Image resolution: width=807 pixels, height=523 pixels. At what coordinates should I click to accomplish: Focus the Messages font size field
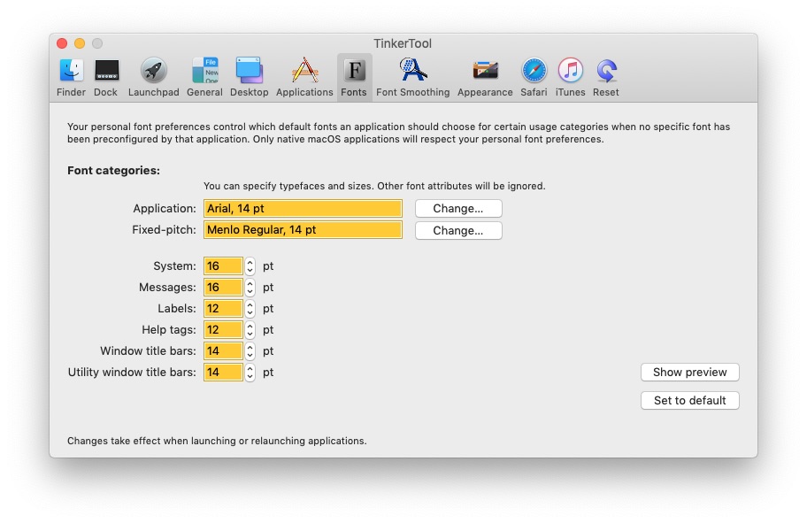[223, 288]
